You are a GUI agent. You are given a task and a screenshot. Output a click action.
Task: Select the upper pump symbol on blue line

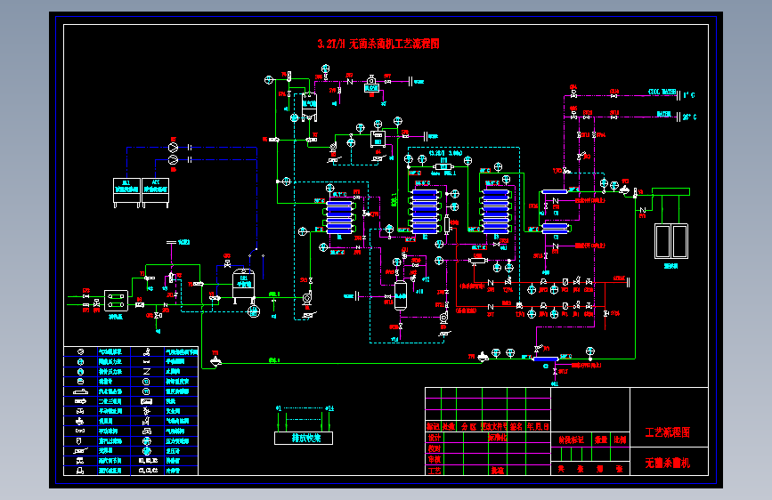click(x=174, y=147)
